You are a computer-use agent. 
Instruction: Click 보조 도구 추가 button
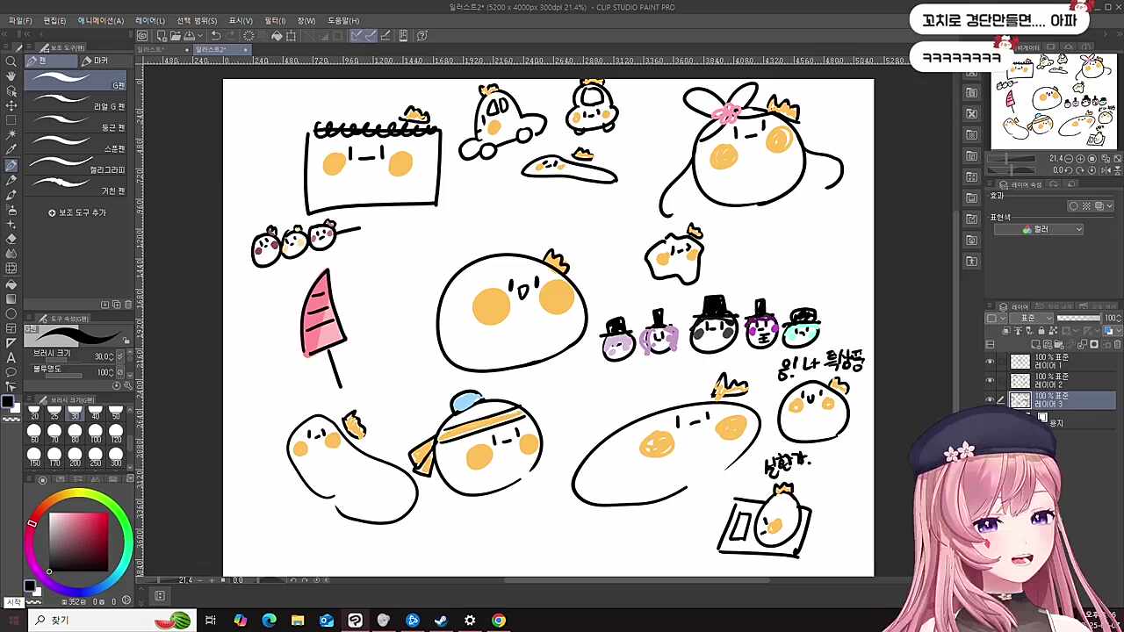77,212
